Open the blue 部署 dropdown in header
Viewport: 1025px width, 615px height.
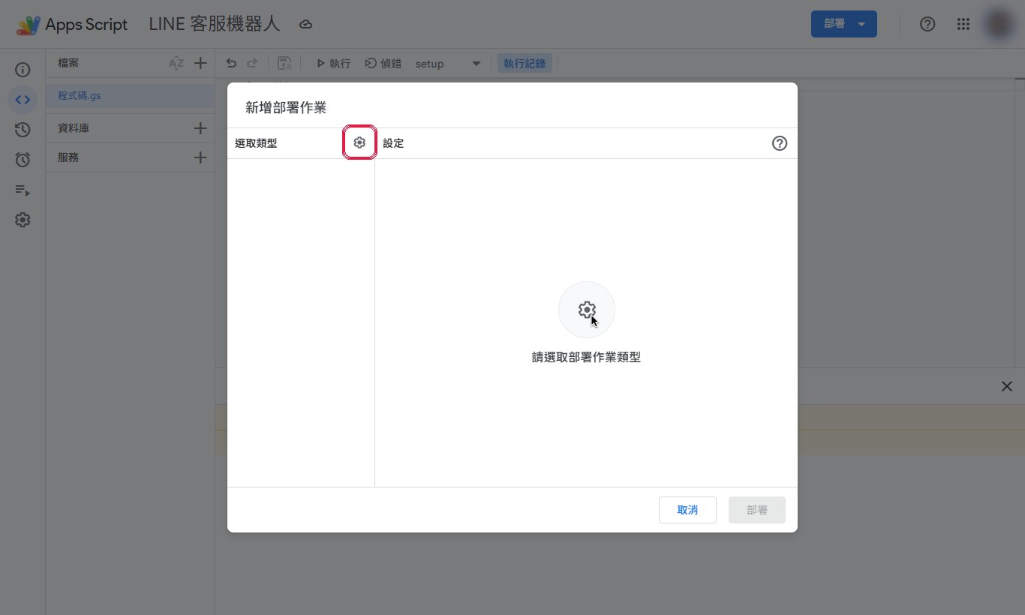pyautogui.click(x=843, y=24)
